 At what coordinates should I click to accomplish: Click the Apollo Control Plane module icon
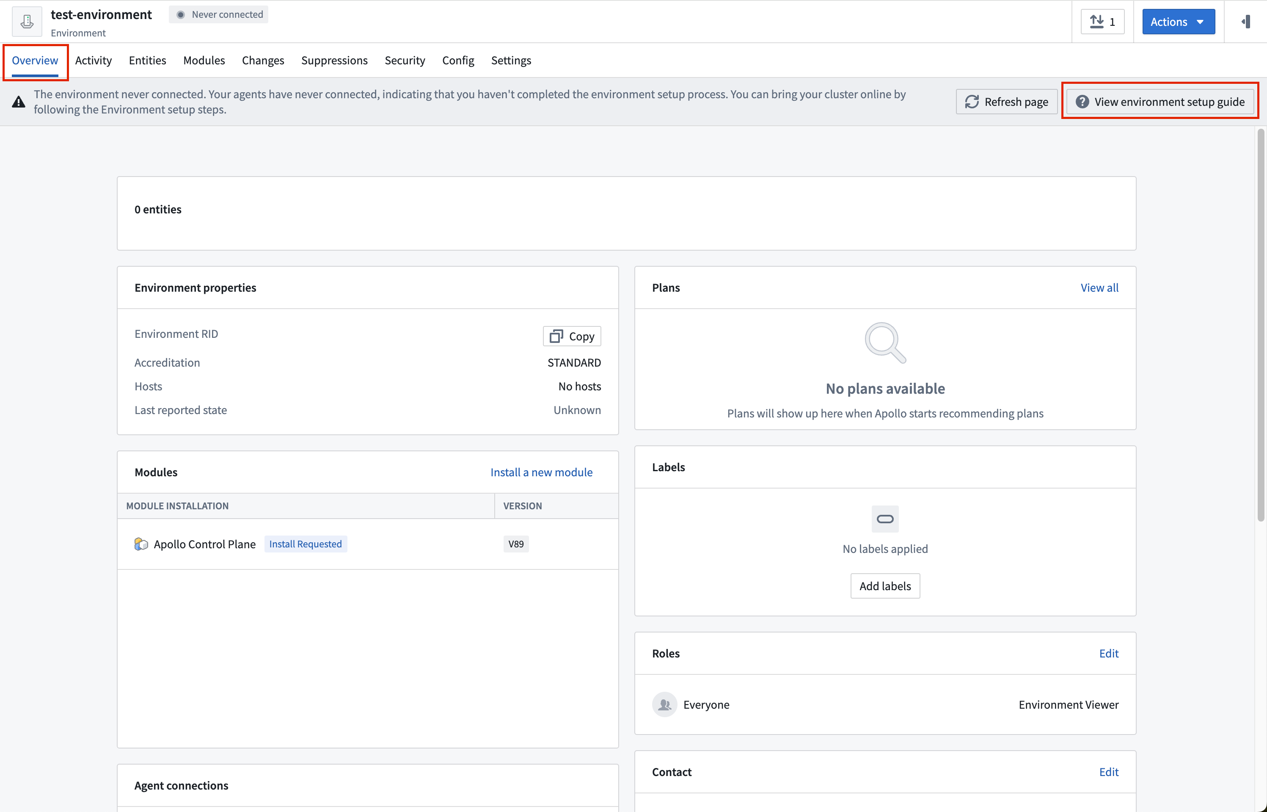(140, 543)
